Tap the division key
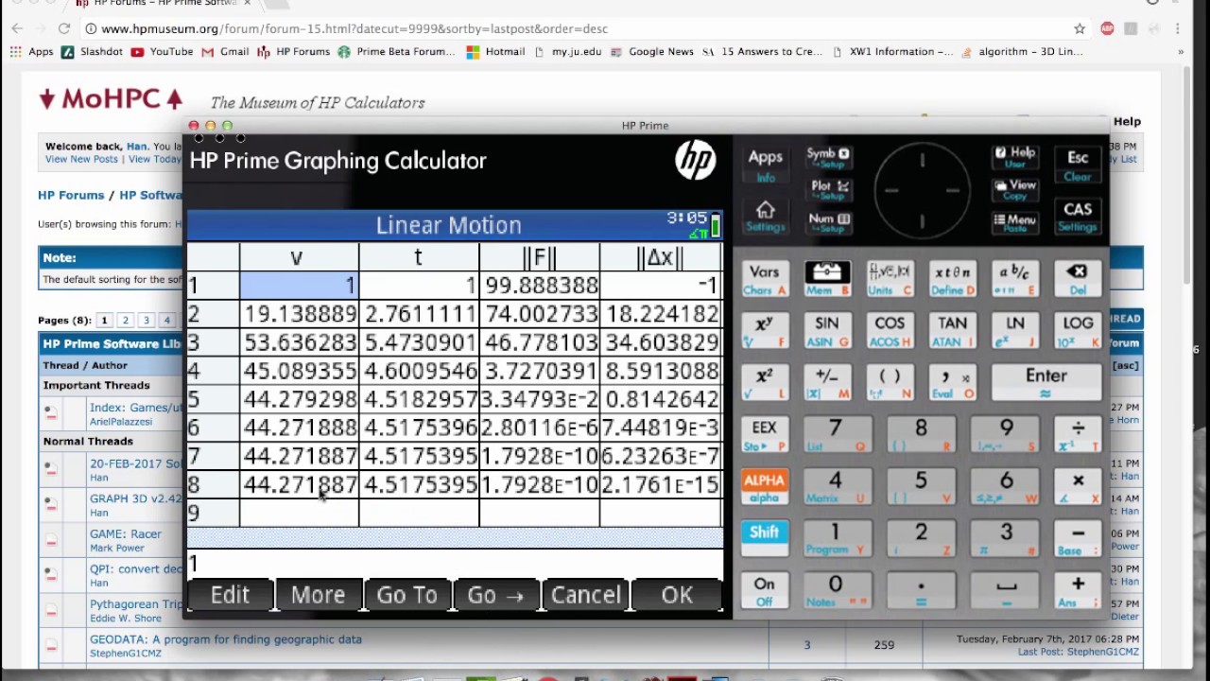 [1078, 436]
